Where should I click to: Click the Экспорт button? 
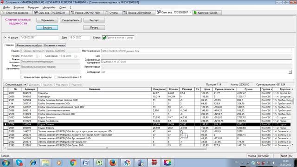pyautogui.click(x=94, y=20)
